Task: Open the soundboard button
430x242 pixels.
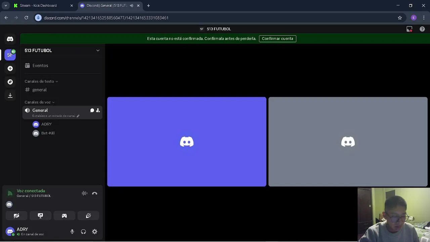Action: 88,216
